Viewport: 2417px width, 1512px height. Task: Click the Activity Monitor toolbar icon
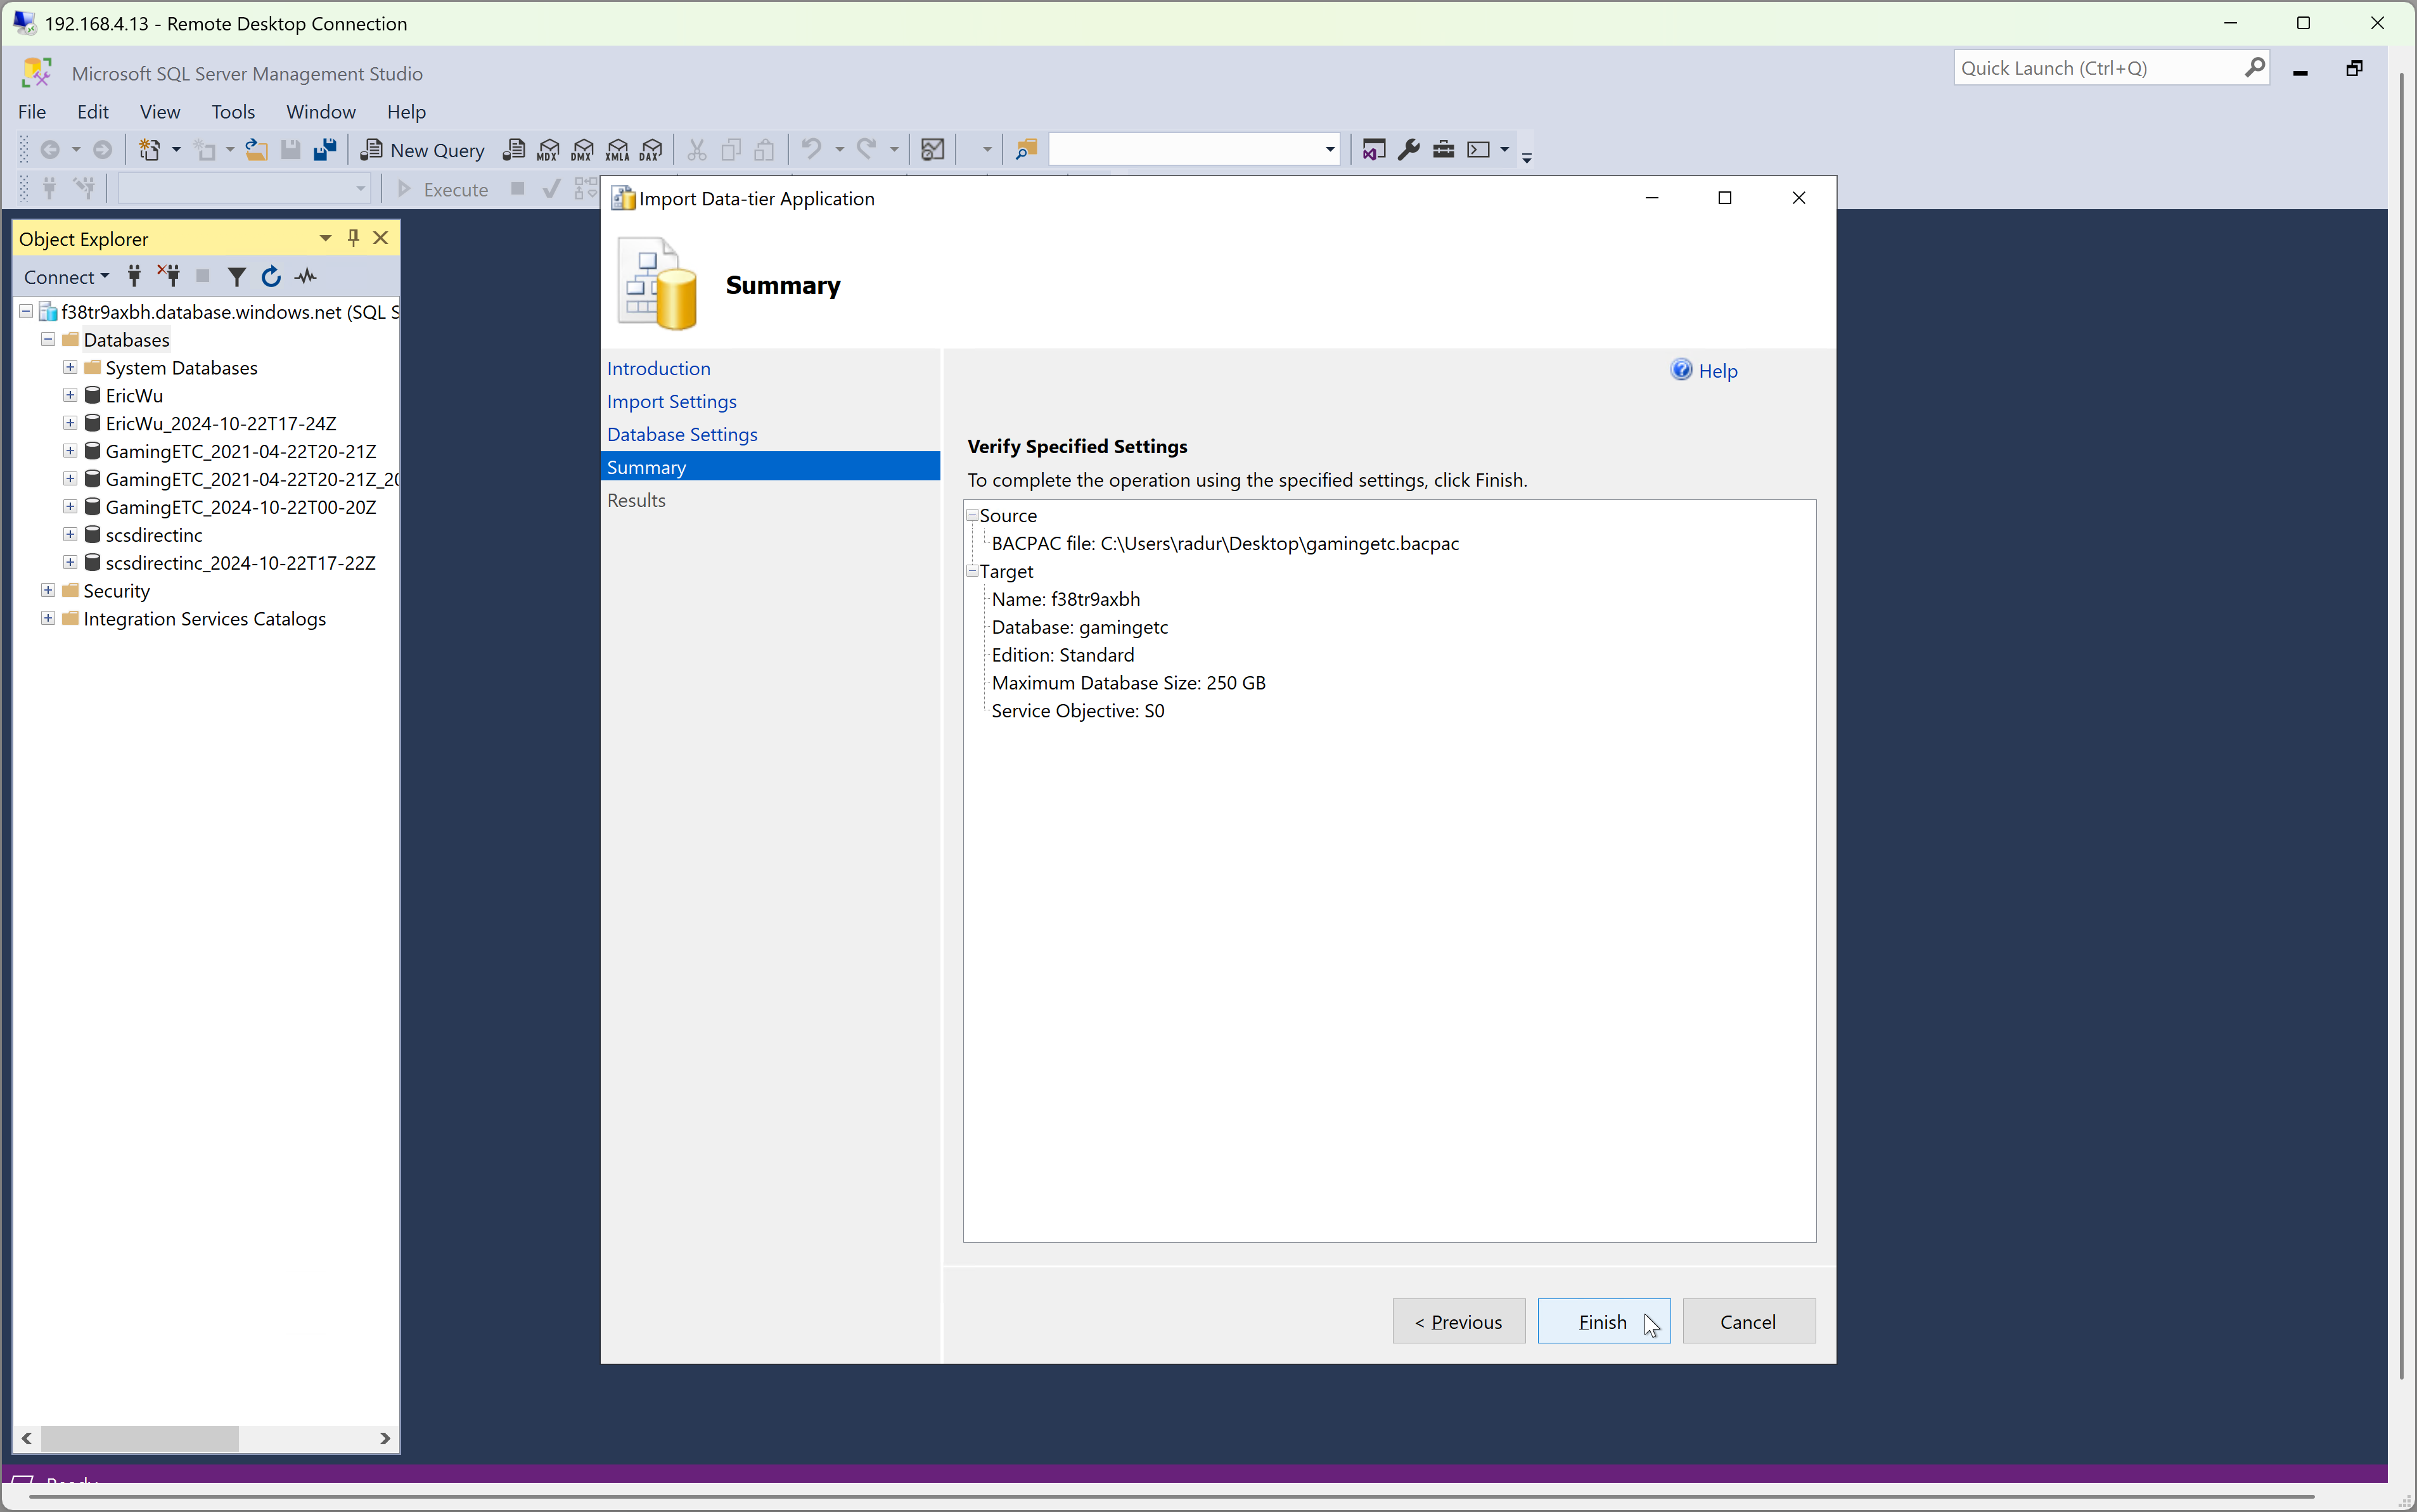pos(933,150)
